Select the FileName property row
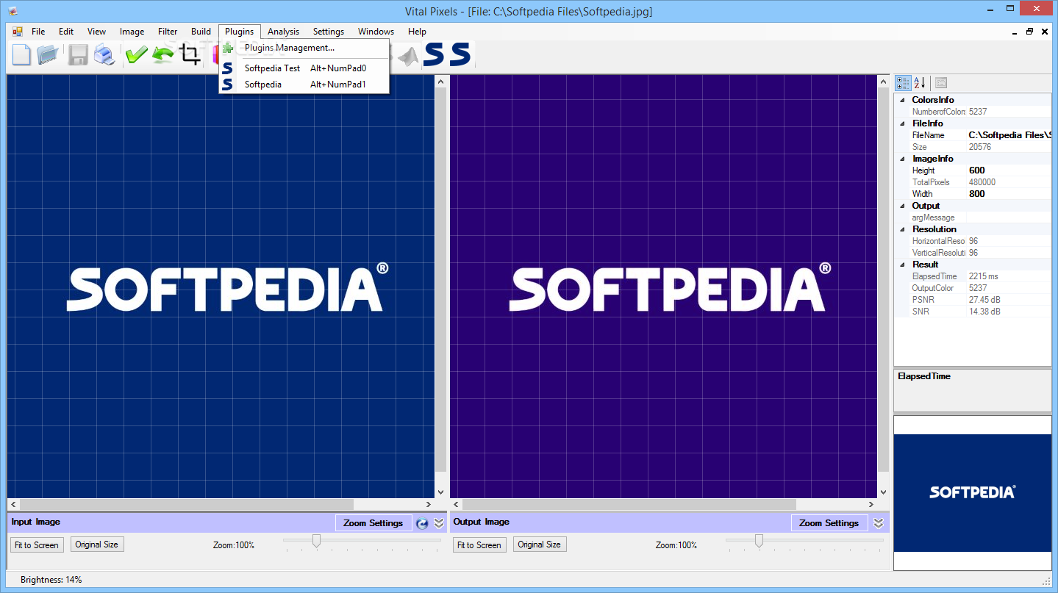Screen dimensions: 1058x593 (973, 135)
